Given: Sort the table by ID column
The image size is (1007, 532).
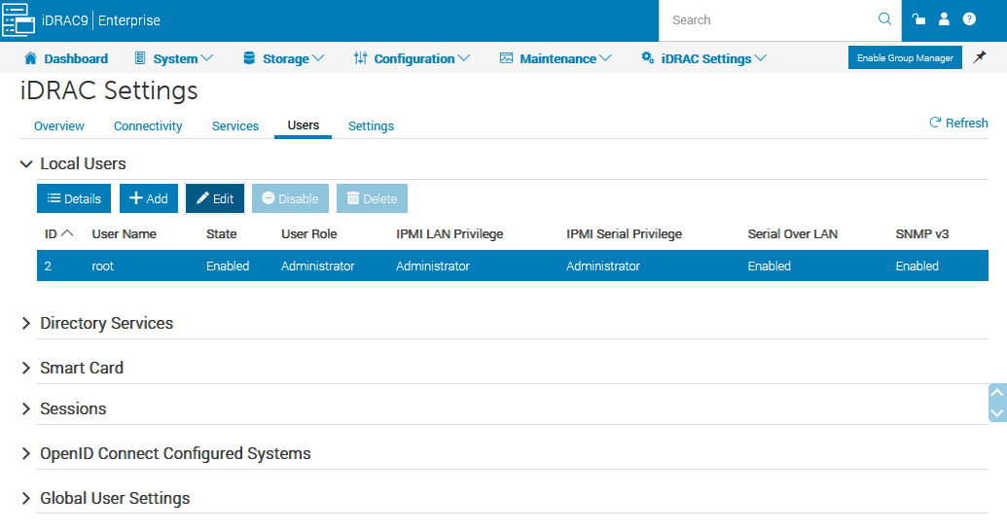Looking at the screenshot, I should coord(58,233).
